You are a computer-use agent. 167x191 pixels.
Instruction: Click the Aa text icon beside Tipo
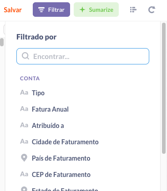click(24, 93)
